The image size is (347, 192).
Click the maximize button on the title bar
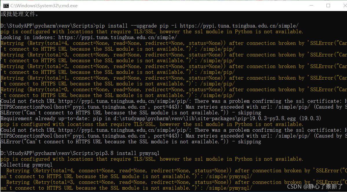(x=328, y=5)
